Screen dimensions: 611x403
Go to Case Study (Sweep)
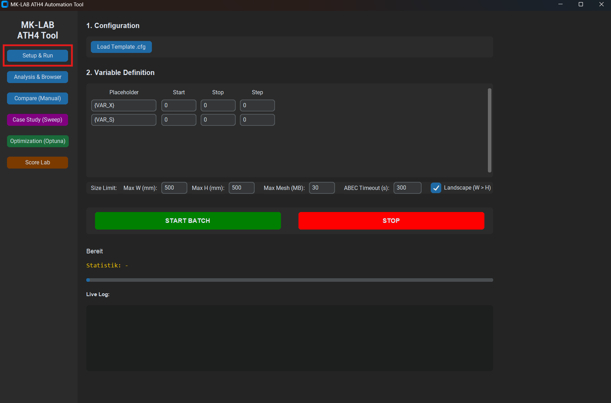tap(38, 120)
